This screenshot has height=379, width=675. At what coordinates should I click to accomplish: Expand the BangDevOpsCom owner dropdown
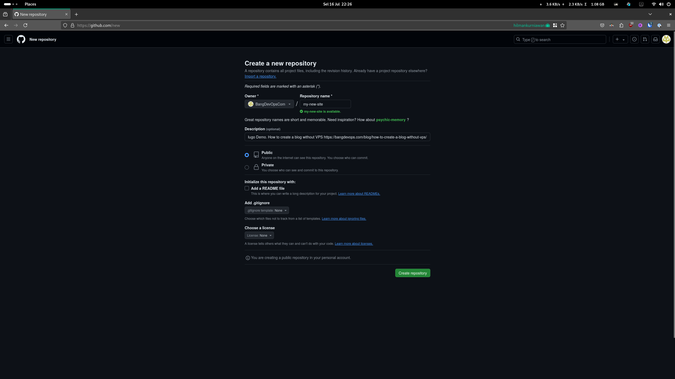269,104
